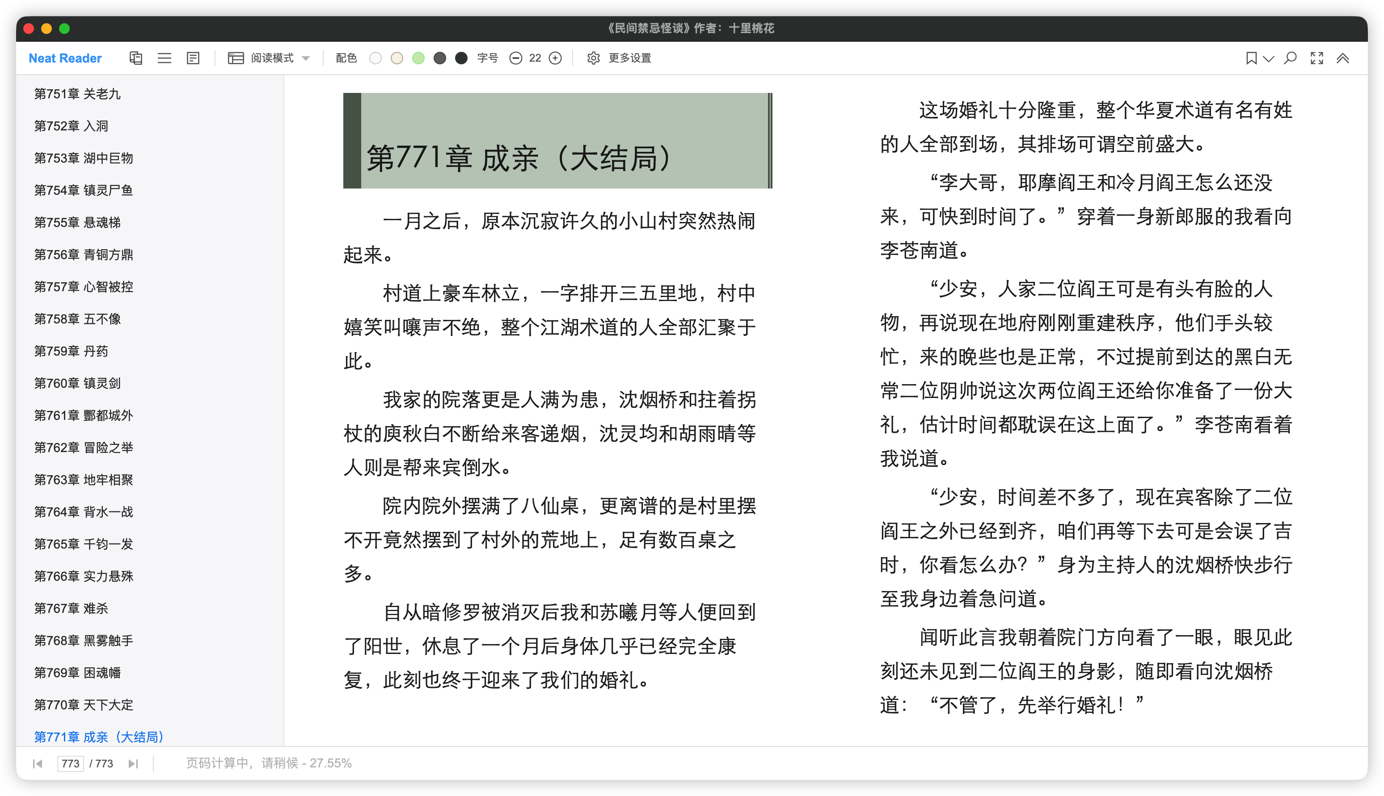Open the notes panel icon
This screenshot has width=1384, height=796.
coord(193,58)
